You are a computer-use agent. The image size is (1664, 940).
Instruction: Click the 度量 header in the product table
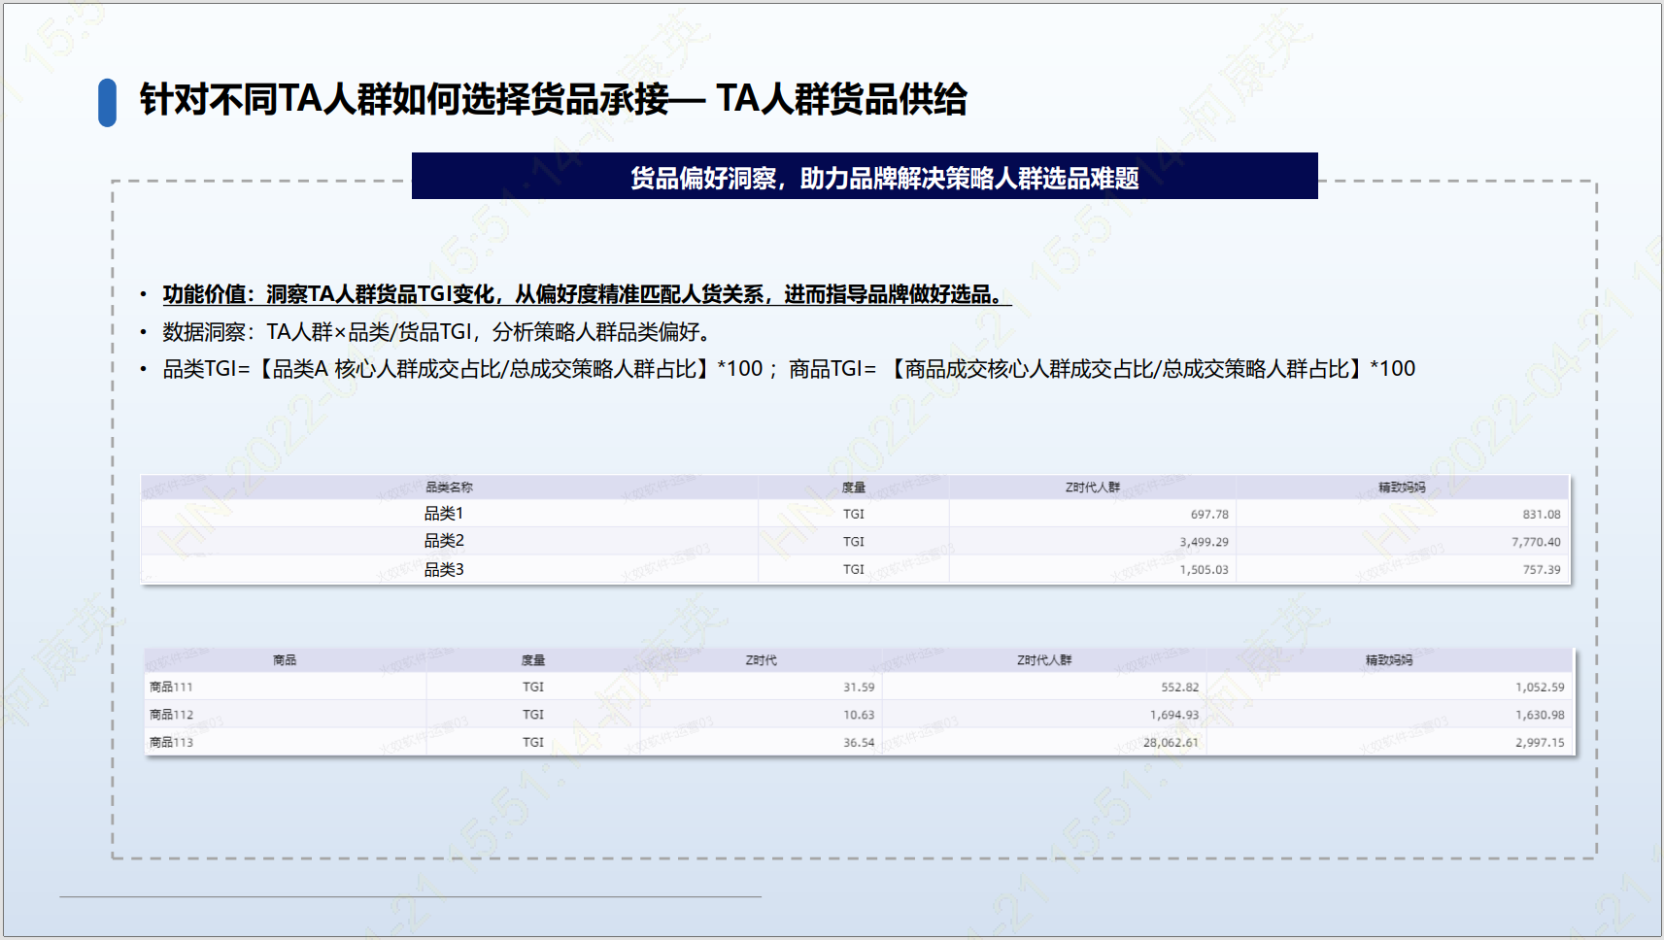533,660
